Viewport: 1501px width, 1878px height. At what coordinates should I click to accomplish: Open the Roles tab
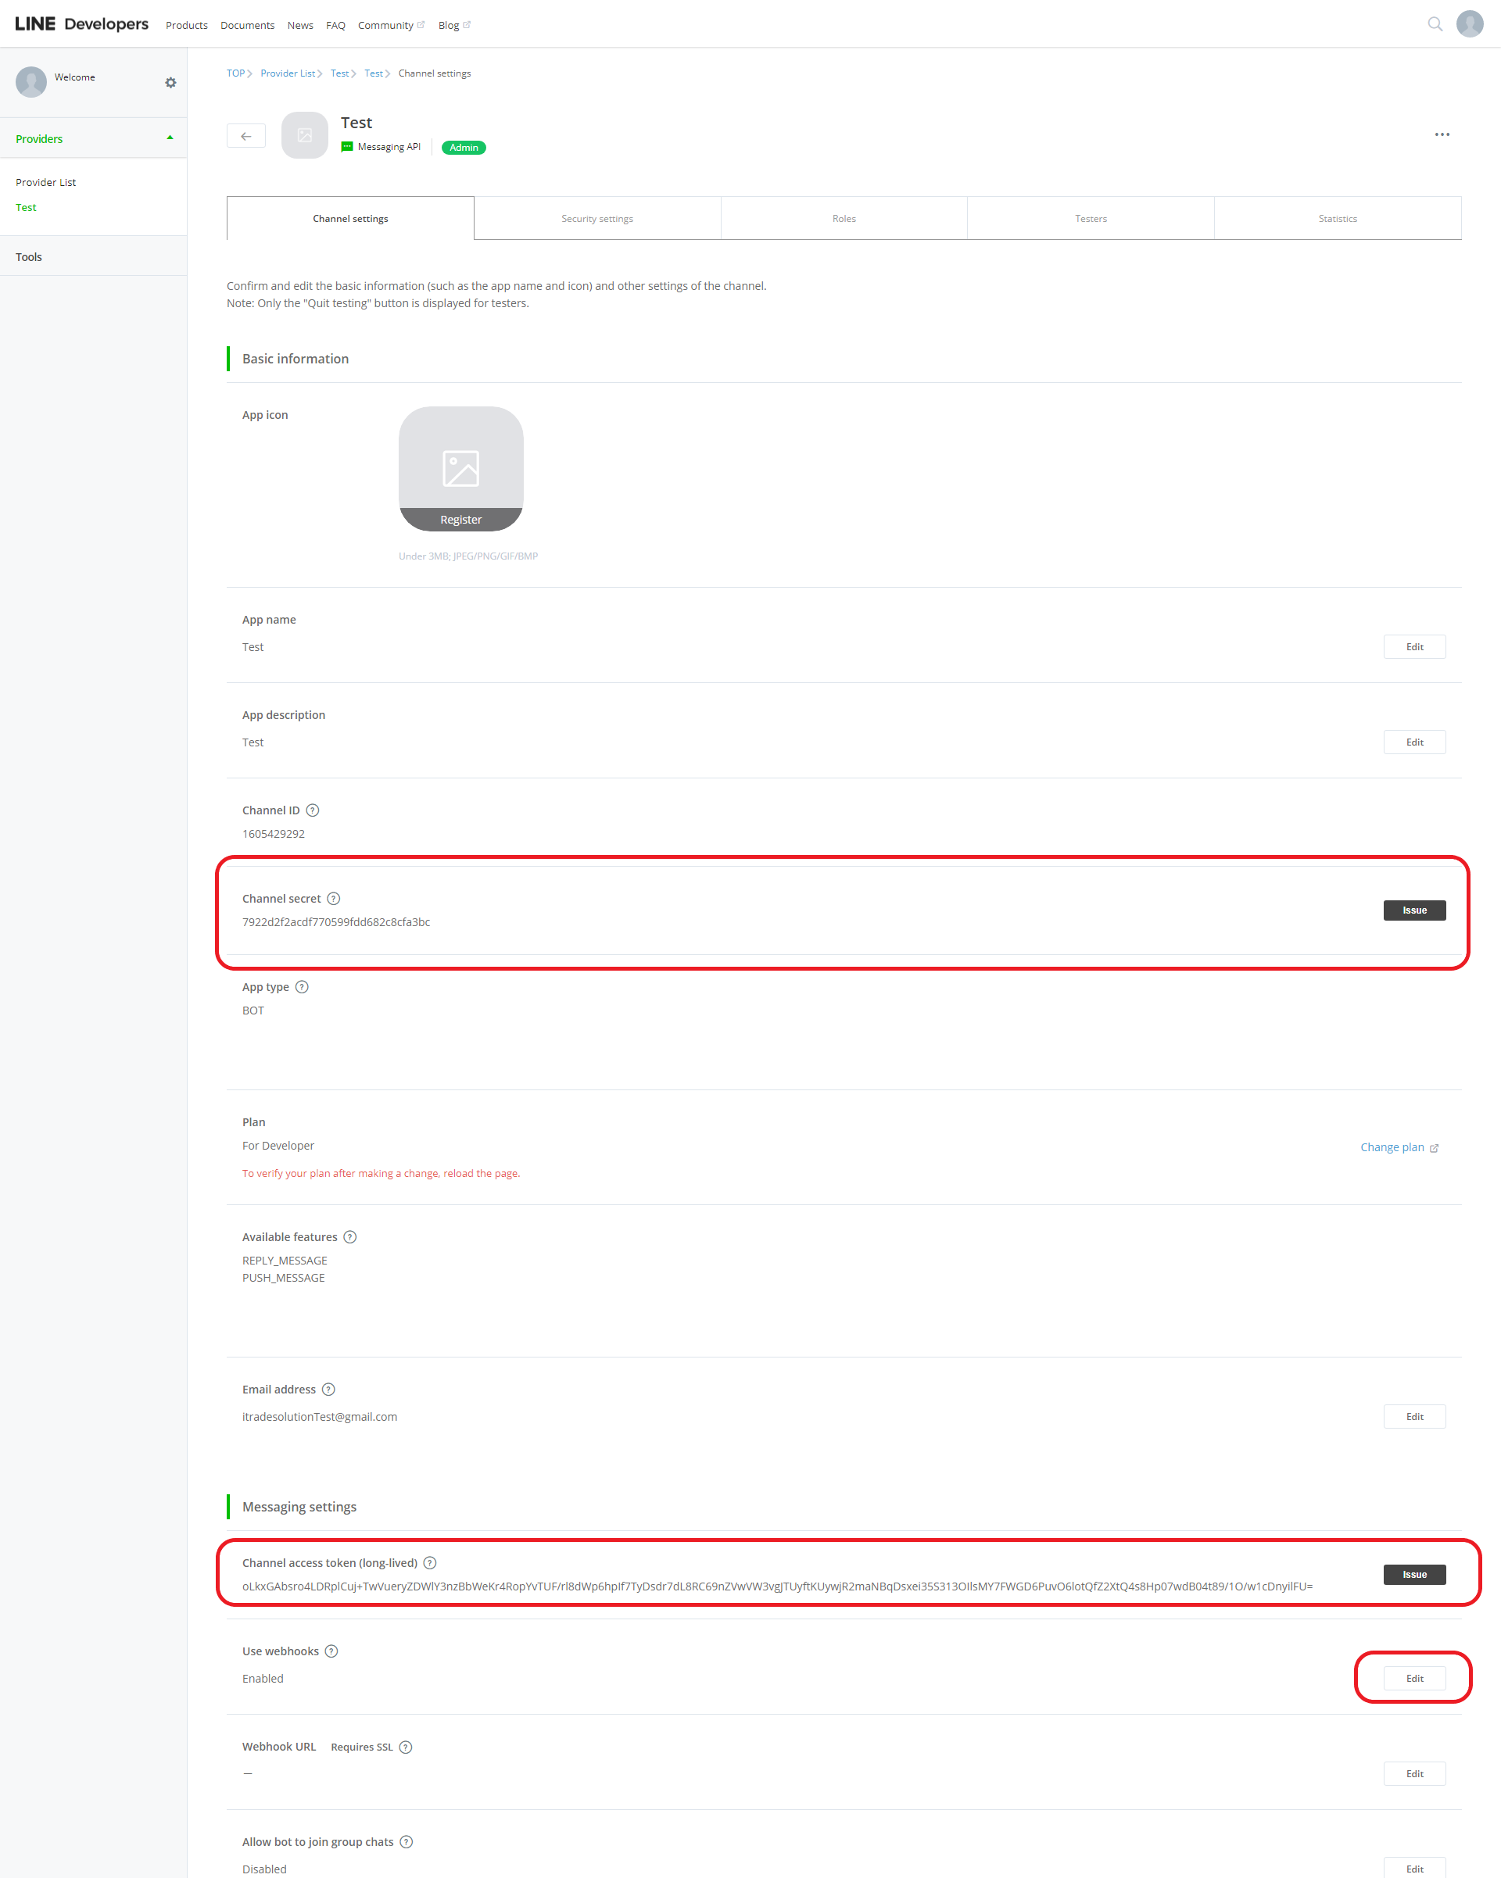[844, 218]
